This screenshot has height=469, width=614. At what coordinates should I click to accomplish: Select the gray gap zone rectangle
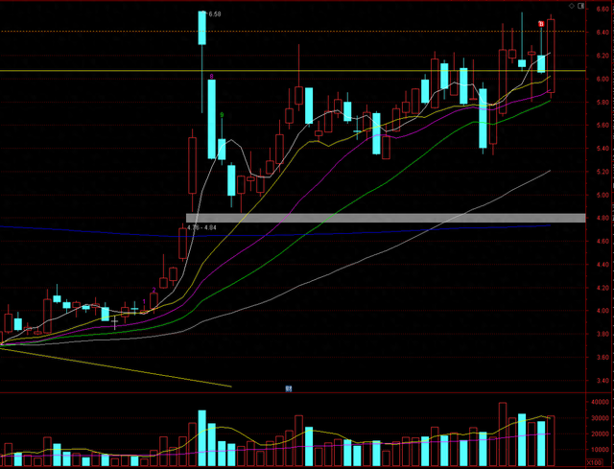click(x=386, y=218)
